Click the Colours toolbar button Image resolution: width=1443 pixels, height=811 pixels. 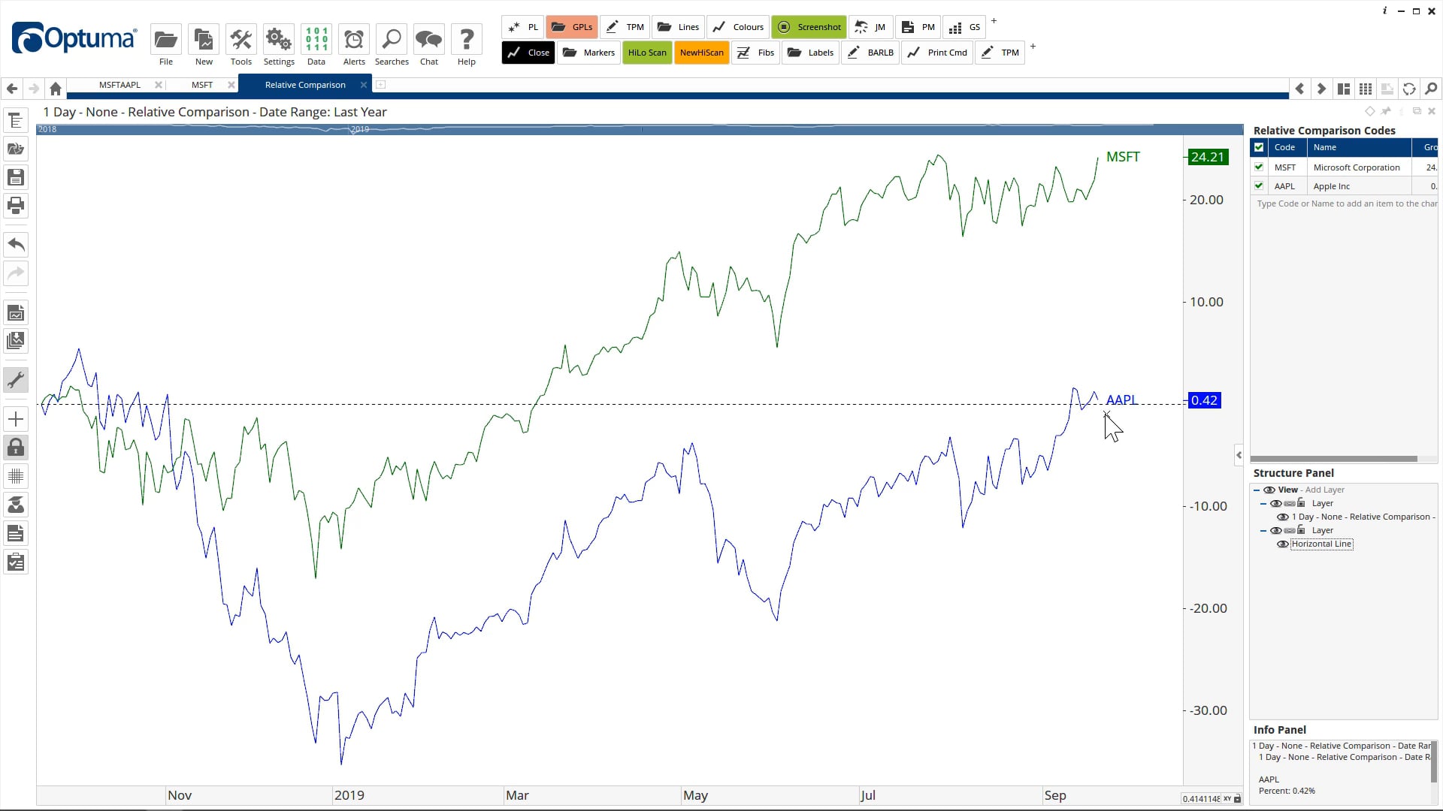pos(738,27)
